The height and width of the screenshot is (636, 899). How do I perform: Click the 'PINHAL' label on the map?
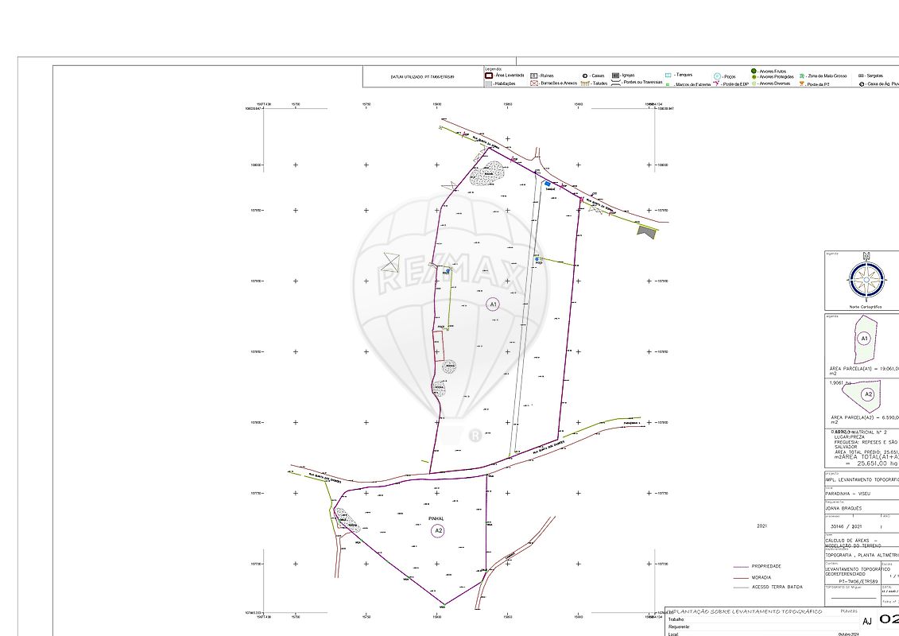coord(436,518)
